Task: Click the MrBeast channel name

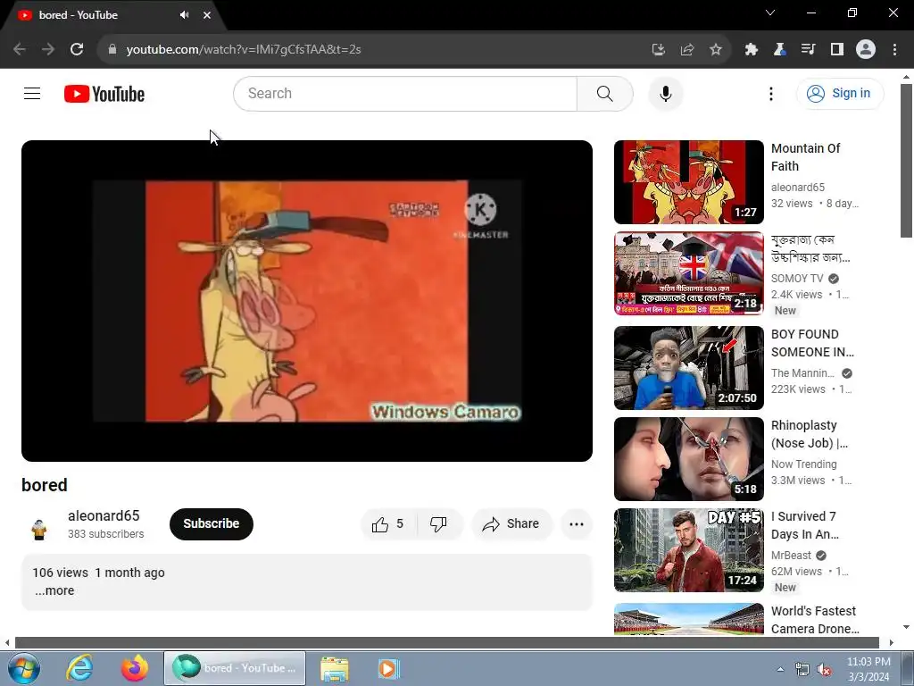Action: coord(791,555)
